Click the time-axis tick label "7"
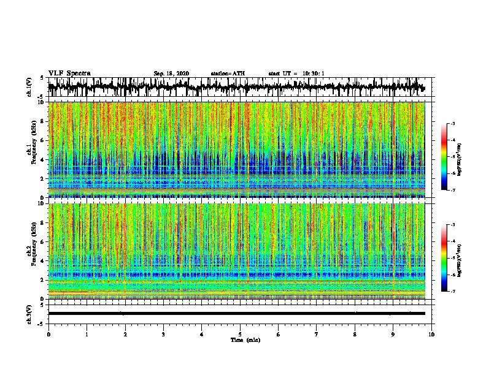Screen dimensions: 486x375 pyautogui.click(x=317, y=335)
